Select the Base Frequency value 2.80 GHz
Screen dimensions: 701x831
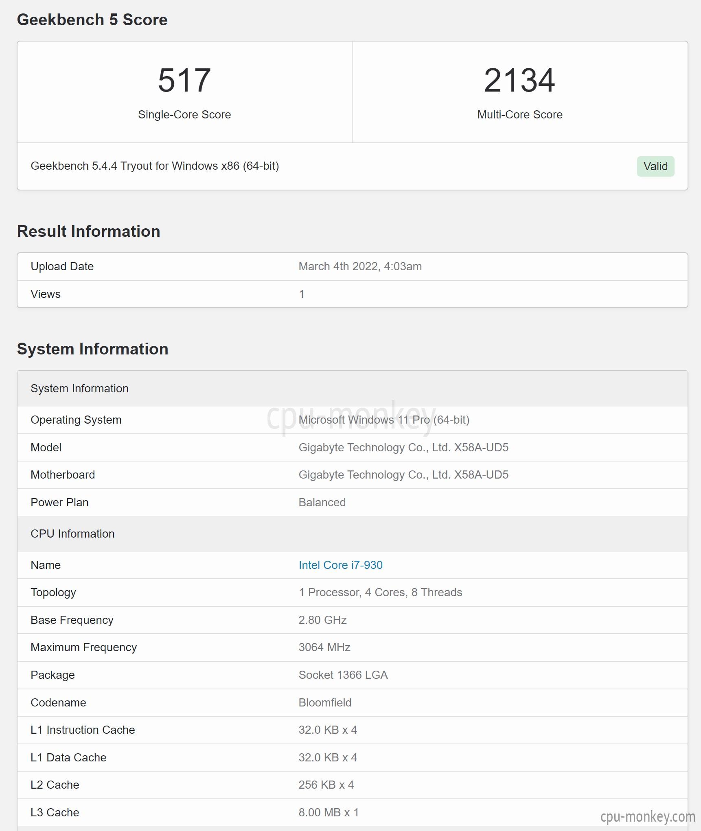pyautogui.click(x=322, y=620)
